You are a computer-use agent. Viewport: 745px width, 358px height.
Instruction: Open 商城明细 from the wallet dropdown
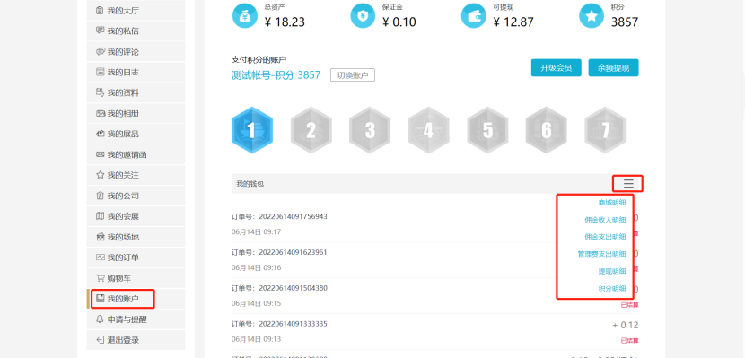pos(612,203)
